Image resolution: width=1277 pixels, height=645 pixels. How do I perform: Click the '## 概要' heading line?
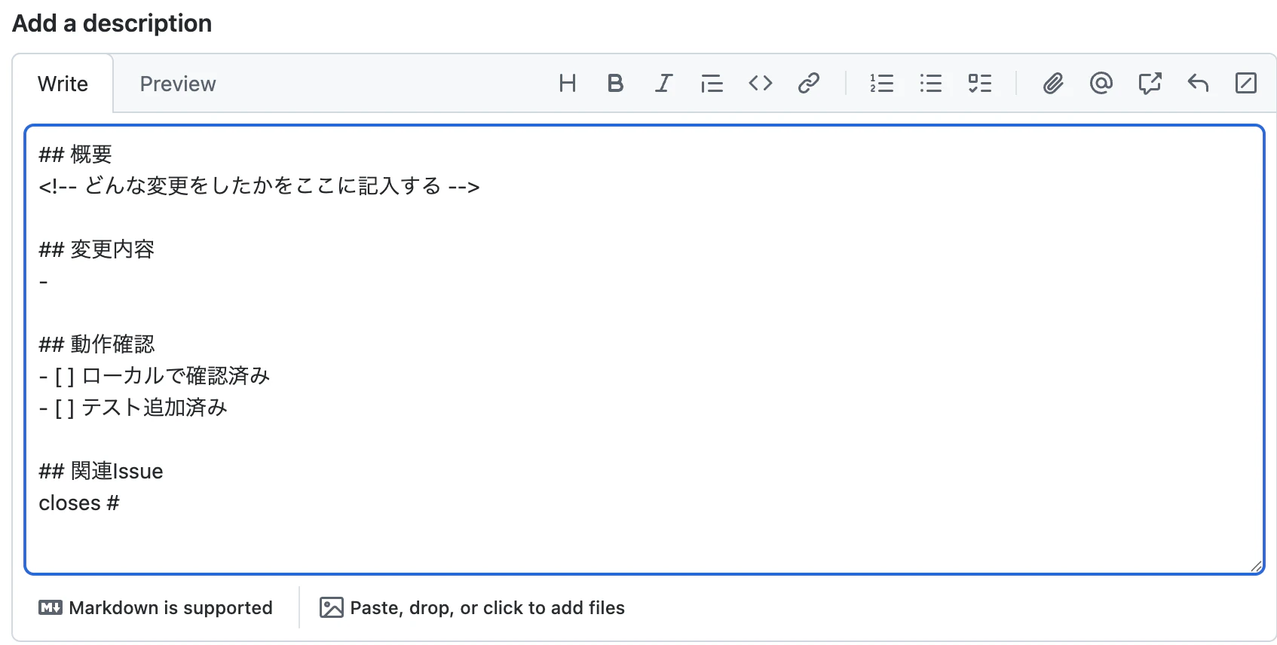[x=75, y=154]
